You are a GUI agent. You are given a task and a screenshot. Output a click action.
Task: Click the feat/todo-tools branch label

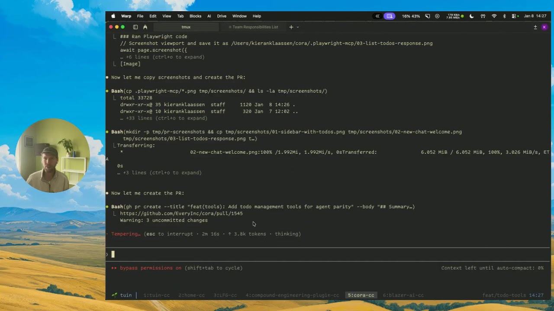click(504, 295)
